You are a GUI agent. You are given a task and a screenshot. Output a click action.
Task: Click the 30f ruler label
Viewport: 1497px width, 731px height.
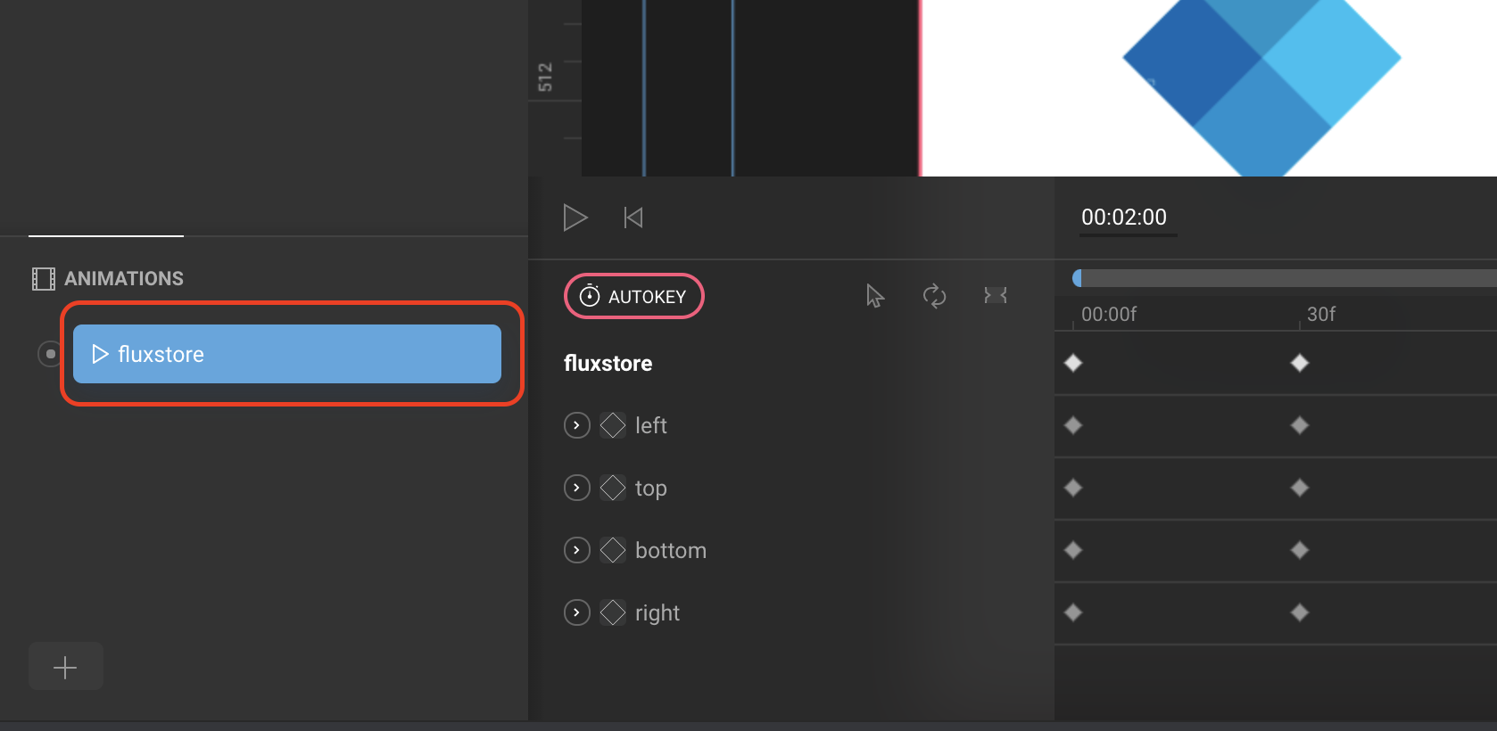1321,314
